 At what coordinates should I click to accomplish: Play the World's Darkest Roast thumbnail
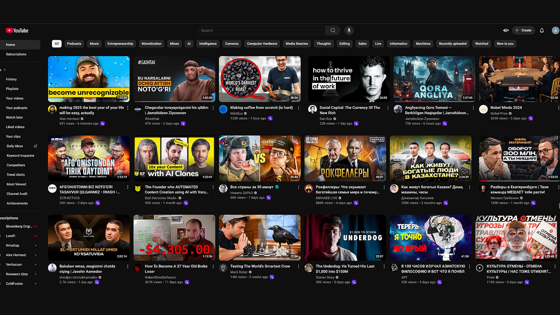pyautogui.click(x=260, y=79)
